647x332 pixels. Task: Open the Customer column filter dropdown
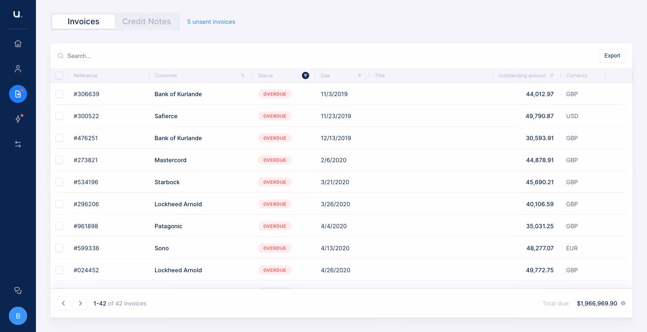243,75
